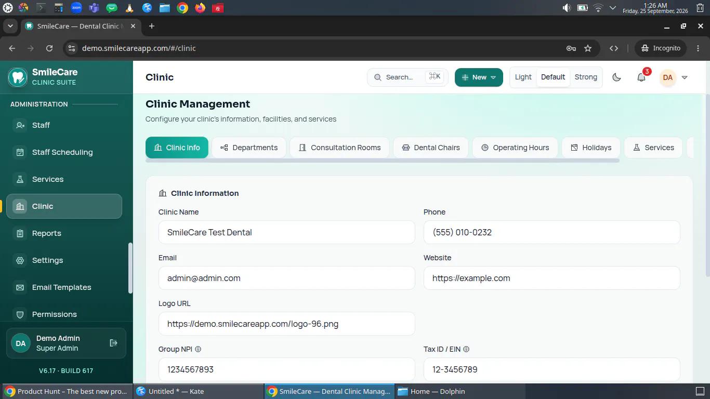Click the horizontal tab strip scrollbar

(383, 161)
